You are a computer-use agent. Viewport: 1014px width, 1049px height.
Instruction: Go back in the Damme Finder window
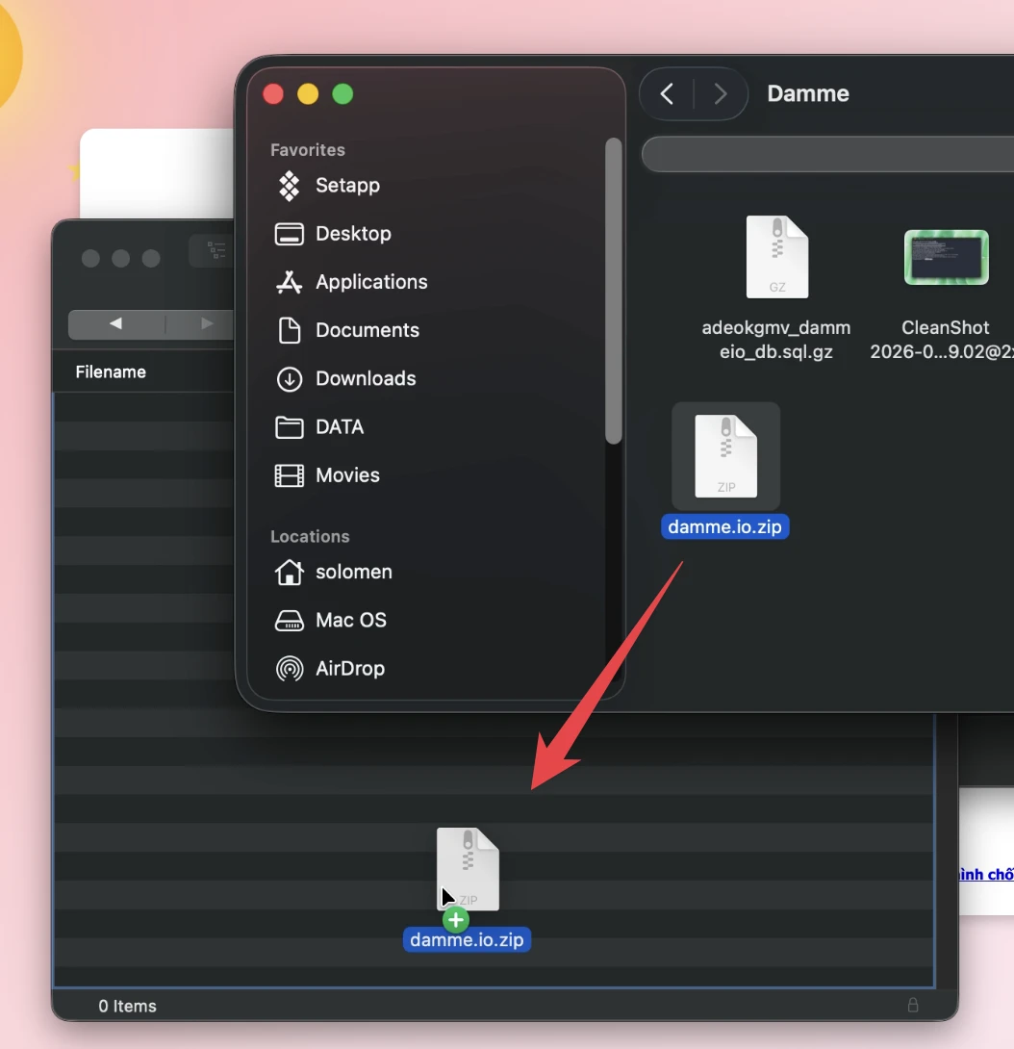tap(667, 93)
